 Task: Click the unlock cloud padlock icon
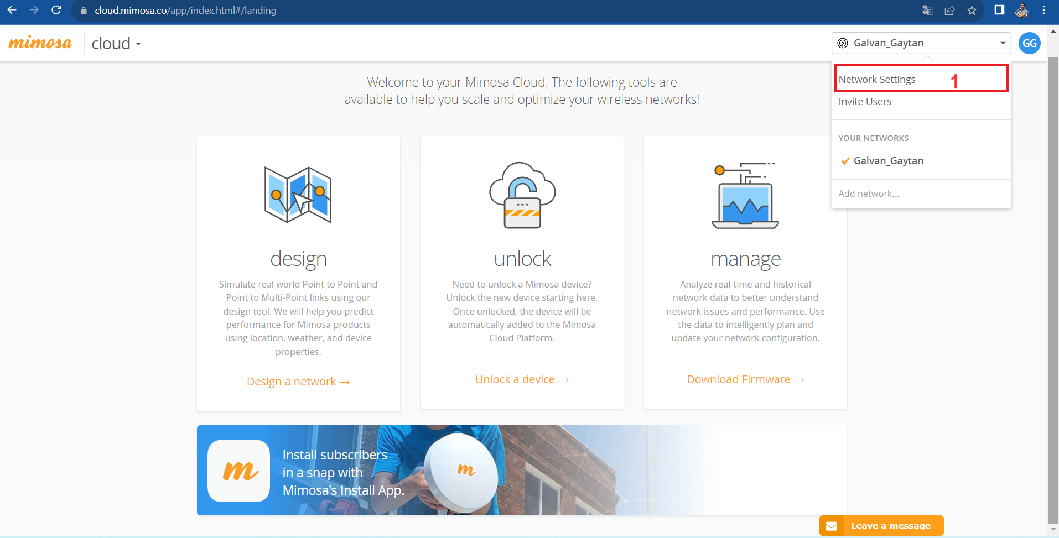(522, 195)
